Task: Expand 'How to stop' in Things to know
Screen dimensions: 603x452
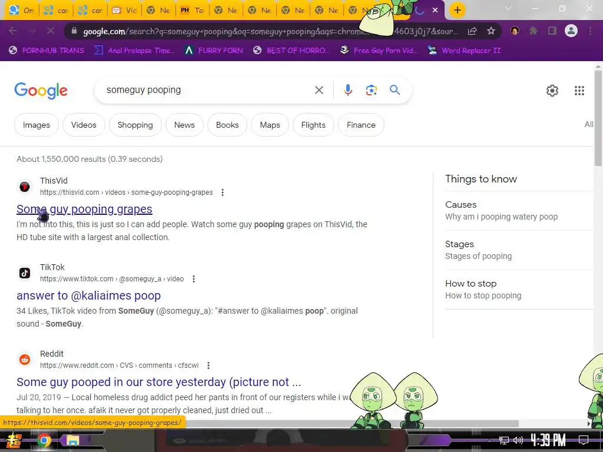Action: (x=519, y=290)
